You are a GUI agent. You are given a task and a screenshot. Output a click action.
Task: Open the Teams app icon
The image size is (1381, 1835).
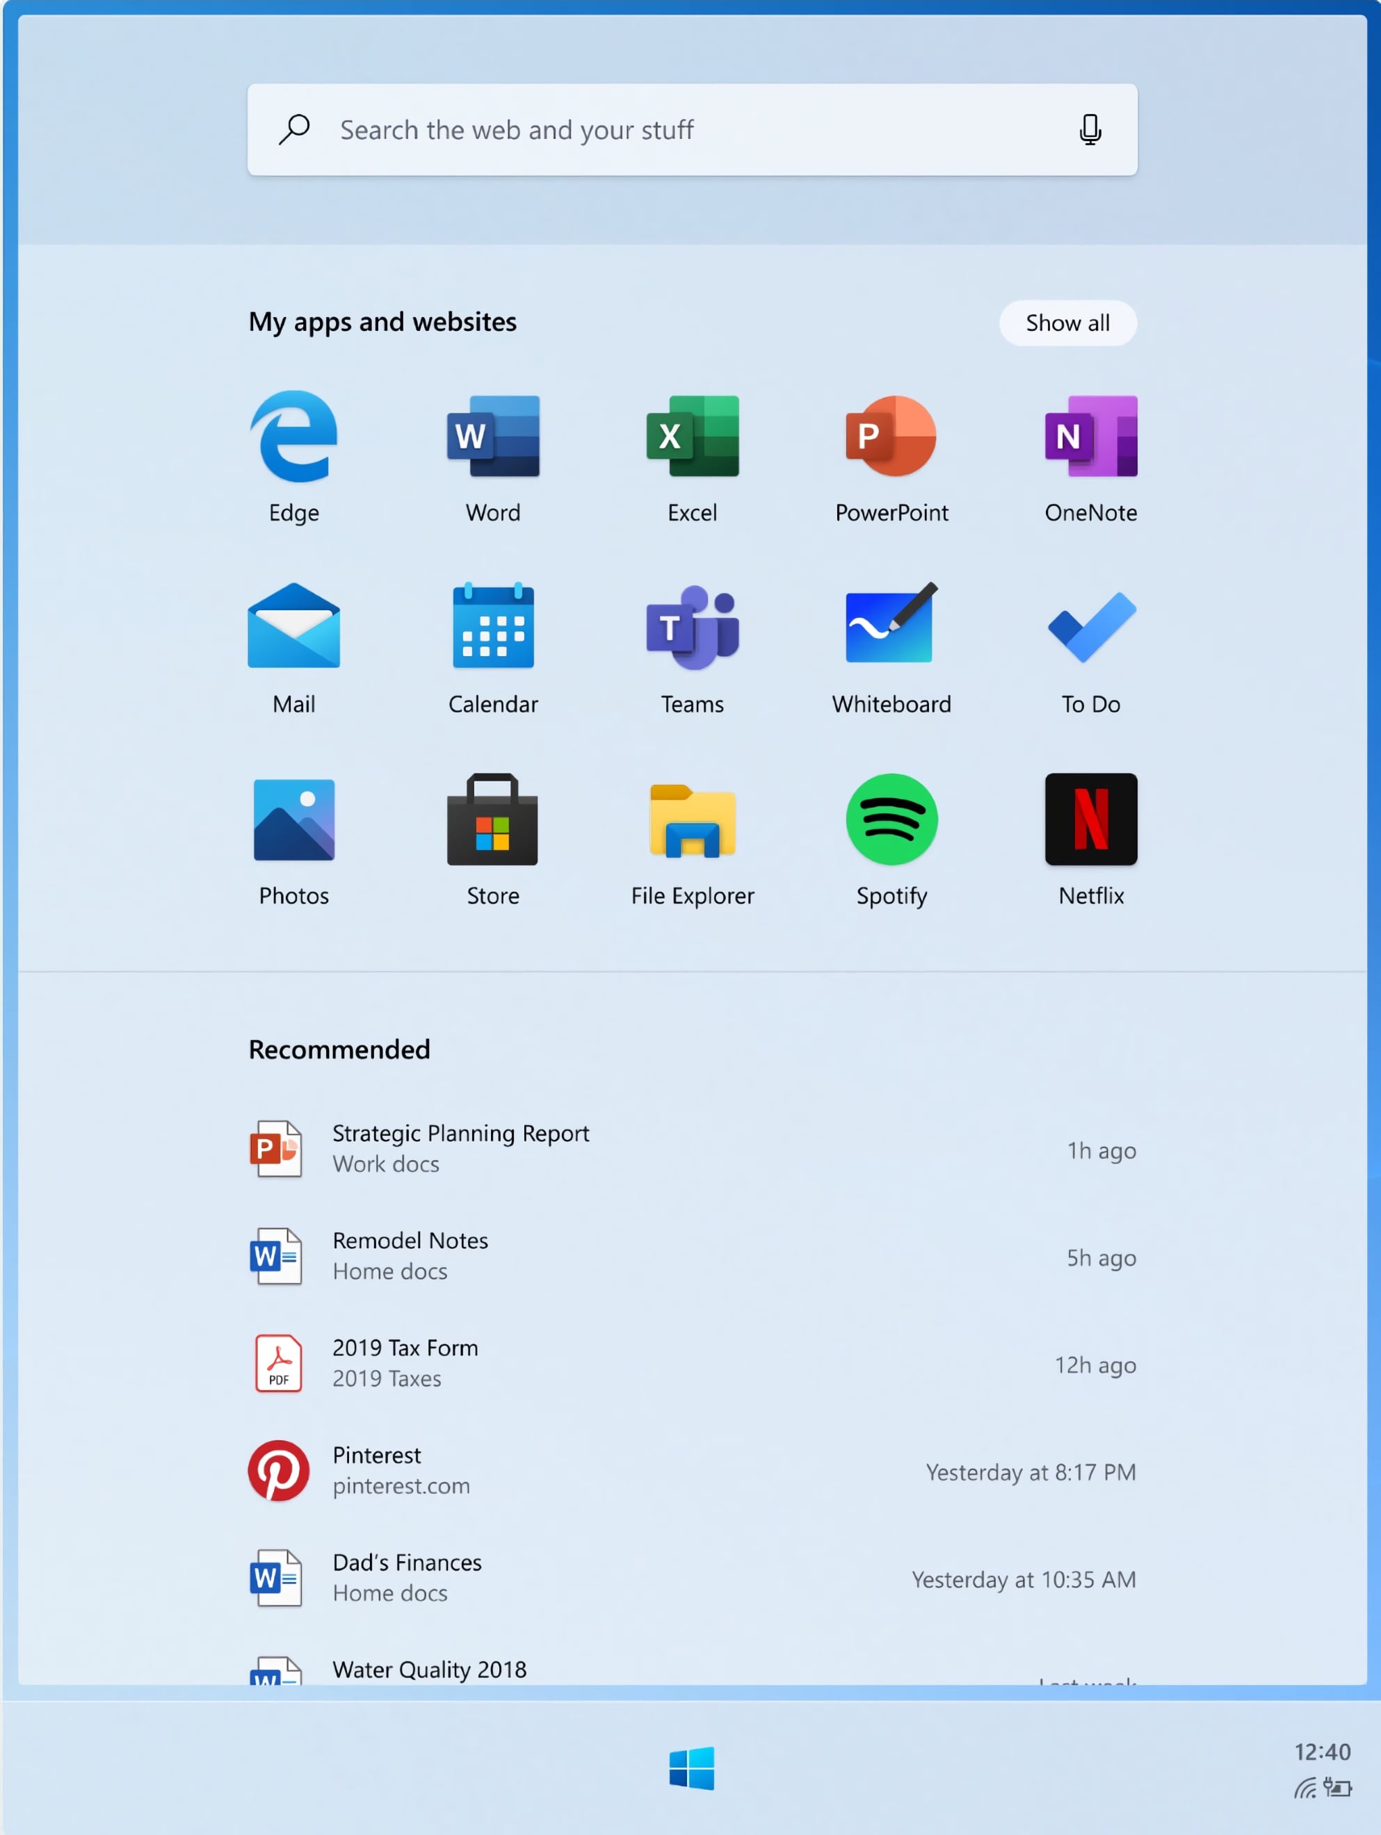click(x=692, y=628)
